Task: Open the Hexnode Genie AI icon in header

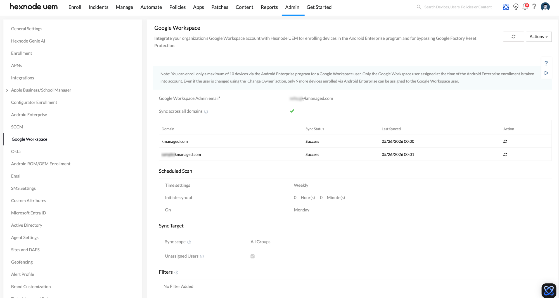Action: tap(506, 7)
